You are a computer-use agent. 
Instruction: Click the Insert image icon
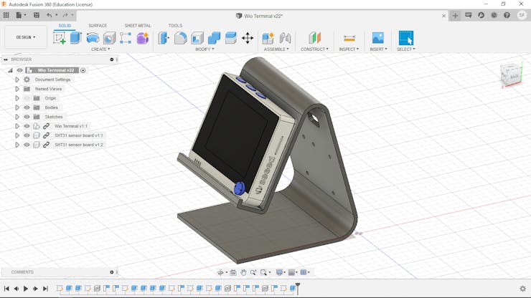click(377, 38)
